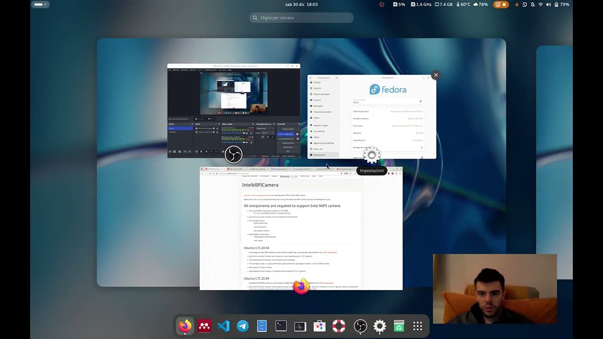Click the 60°C temperature indicator
The width and height of the screenshot is (603, 339).
[x=463, y=5]
